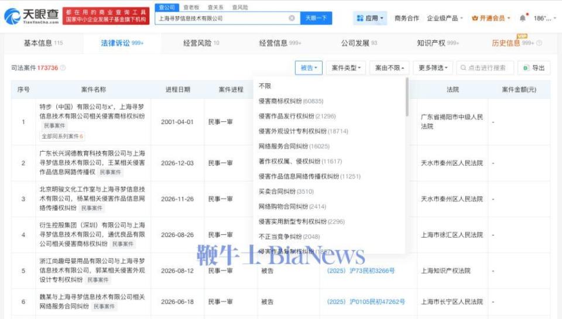Select 侵害作品信息网络传播权纠纷 (11251) option
The height and width of the screenshot is (319, 562).
click(x=309, y=176)
